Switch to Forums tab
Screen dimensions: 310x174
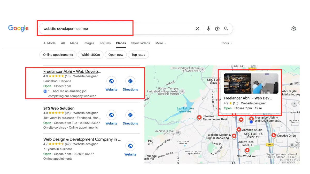105,43
